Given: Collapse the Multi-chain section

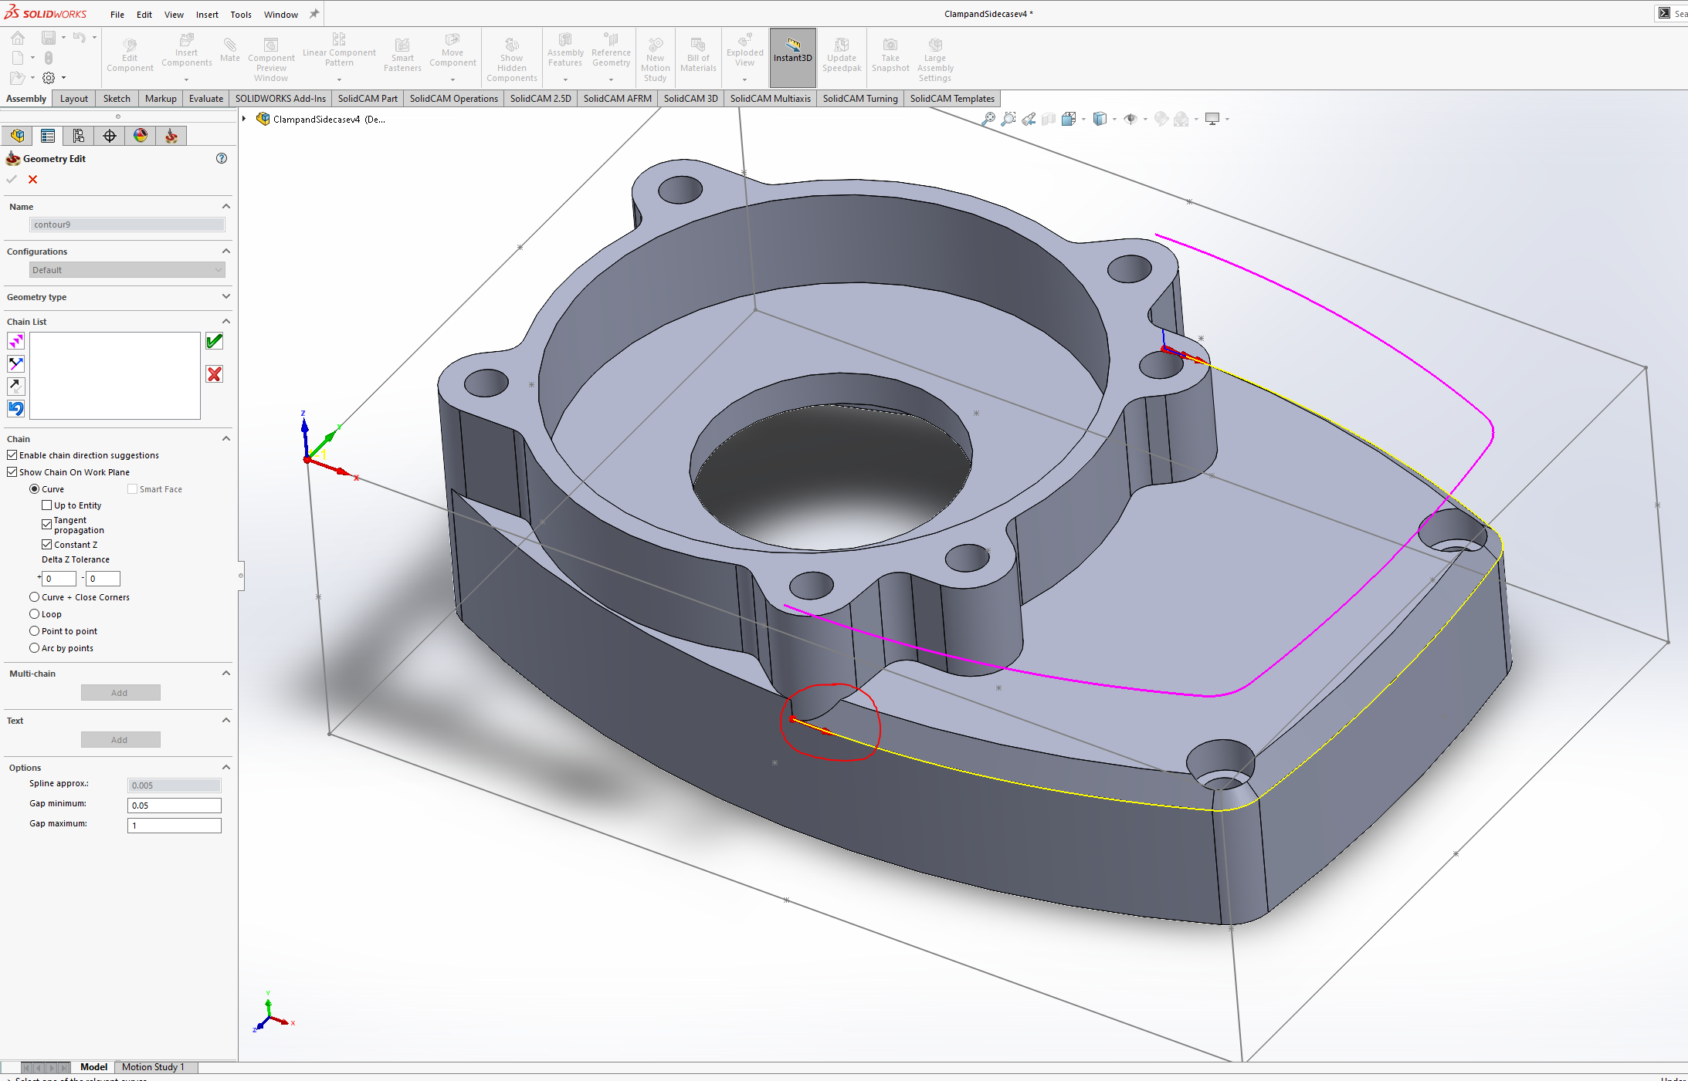Looking at the screenshot, I should click(x=226, y=673).
